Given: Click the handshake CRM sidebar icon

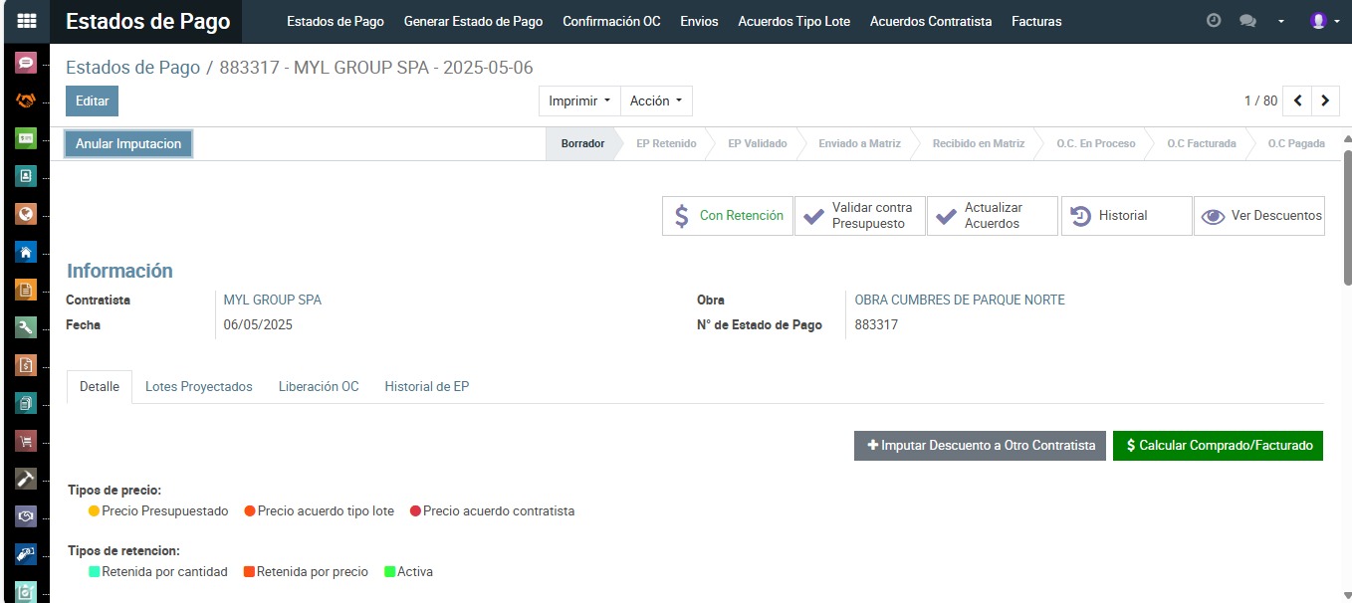Looking at the screenshot, I should click(26, 100).
